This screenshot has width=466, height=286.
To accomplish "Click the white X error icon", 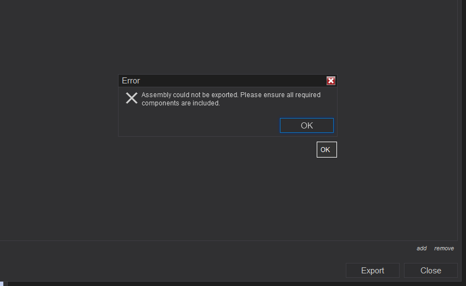I will click(132, 98).
